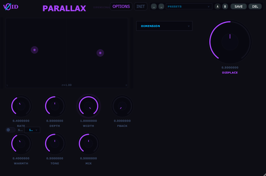Open the '1..' sync division dropdown
Viewport: 266px width, 176px height.
click(32, 130)
